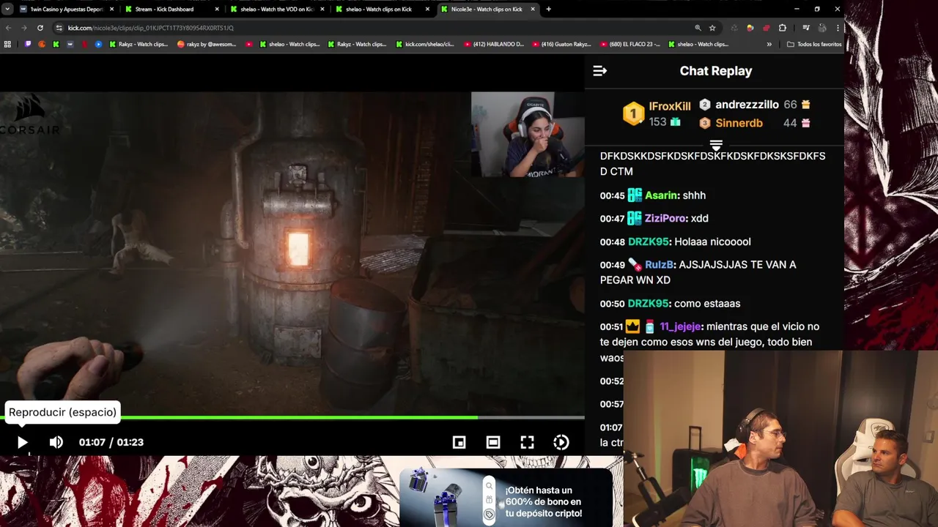Go back in browser history

[8, 28]
